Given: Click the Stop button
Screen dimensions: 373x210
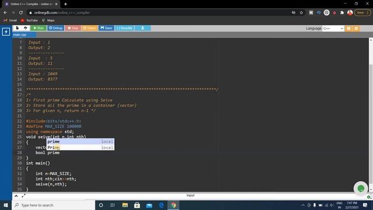Looking at the screenshot, I should pyautogui.click(x=73, y=28).
